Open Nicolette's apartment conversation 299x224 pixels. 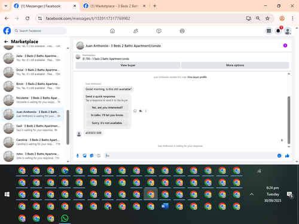33,100
